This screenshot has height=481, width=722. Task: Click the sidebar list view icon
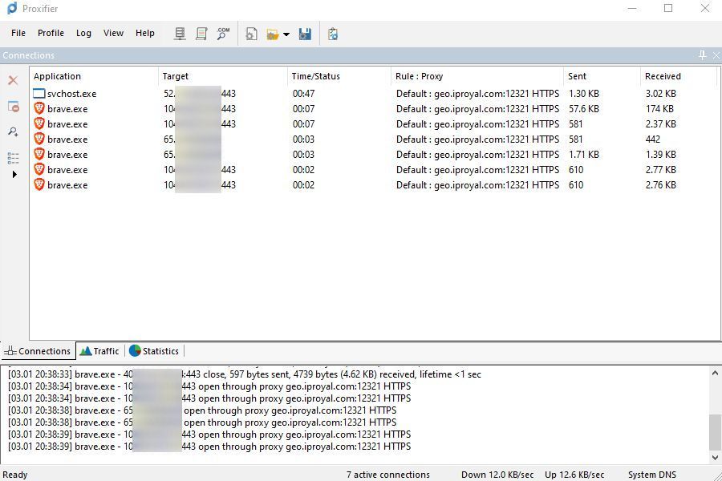(14, 158)
